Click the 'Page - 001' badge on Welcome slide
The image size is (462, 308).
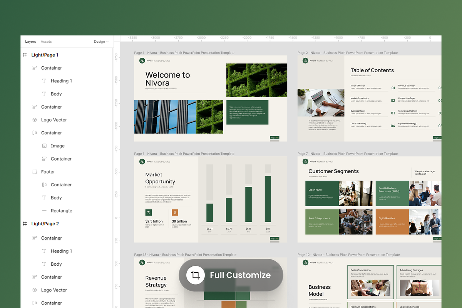point(275,137)
